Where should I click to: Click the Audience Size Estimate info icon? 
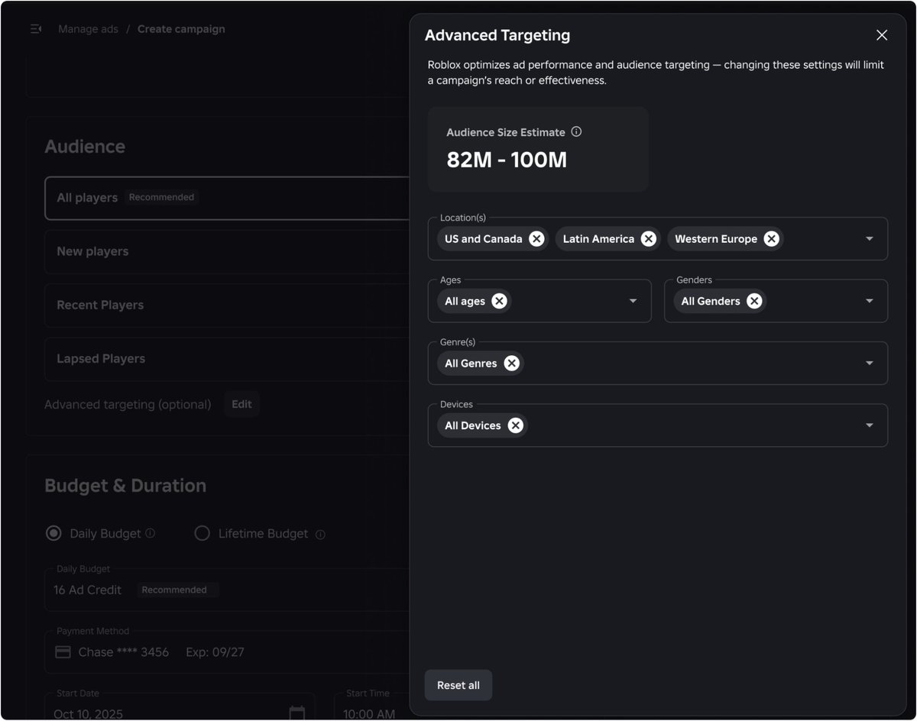[575, 131]
